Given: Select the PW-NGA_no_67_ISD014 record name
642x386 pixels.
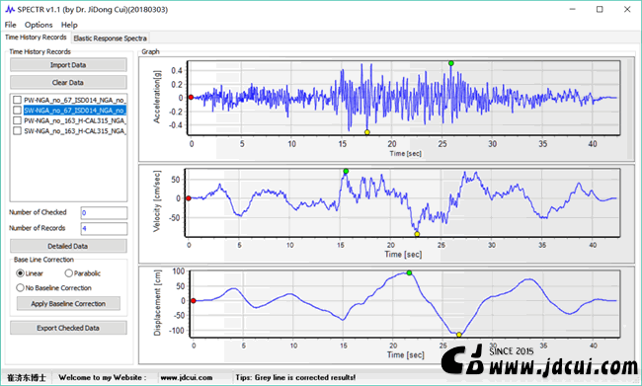Looking at the screenshot, I should click(74, 100).
